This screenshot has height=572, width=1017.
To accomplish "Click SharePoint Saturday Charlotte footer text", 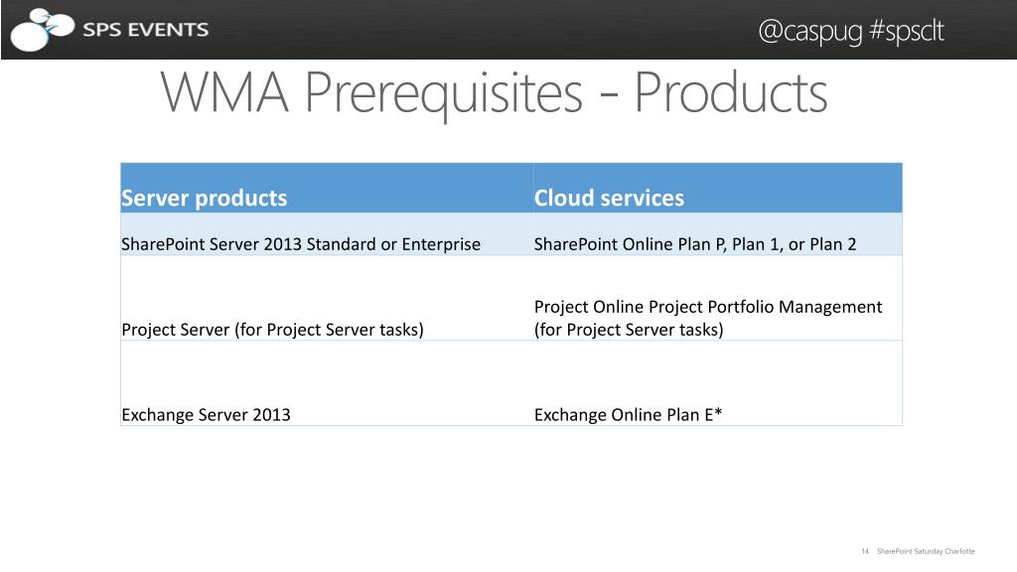I will (926, 551).
